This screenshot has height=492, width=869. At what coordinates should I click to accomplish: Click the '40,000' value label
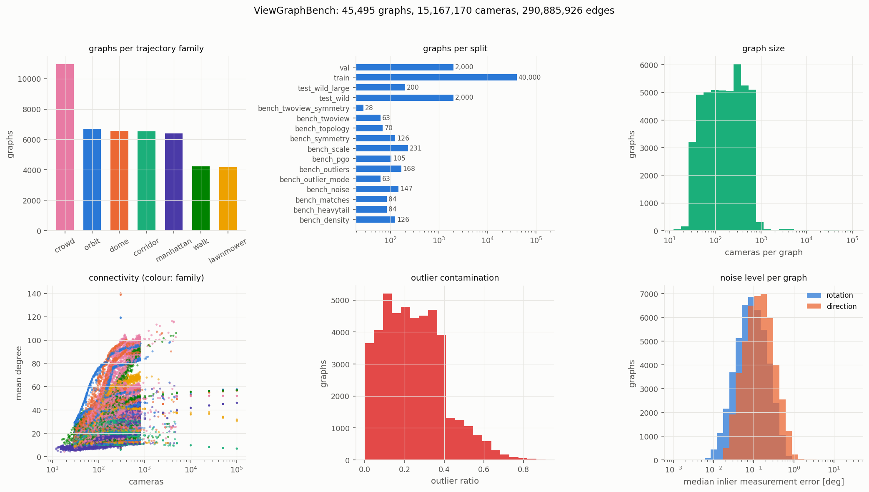(x=529, y=78)
